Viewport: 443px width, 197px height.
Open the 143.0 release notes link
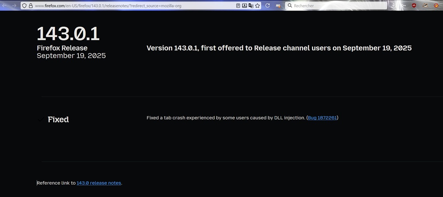(x=99, y=183)
